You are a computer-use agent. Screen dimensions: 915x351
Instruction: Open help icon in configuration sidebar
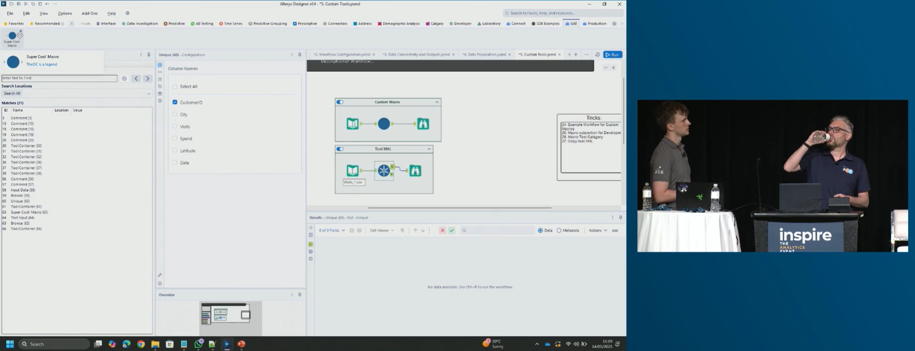point(160,101)
